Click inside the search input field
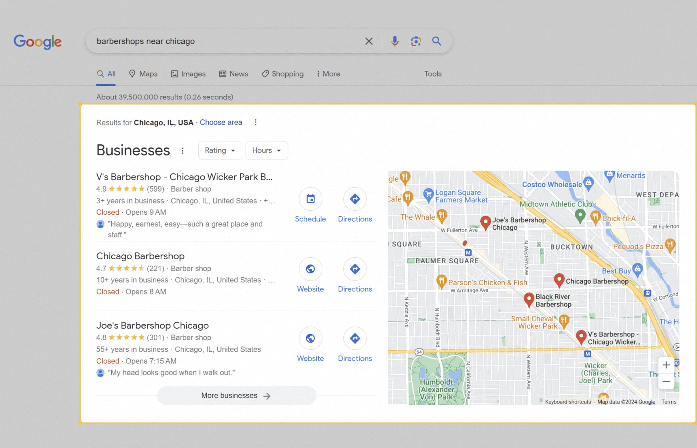Viewport: 697px width, 448px height. tap(224, 41)
